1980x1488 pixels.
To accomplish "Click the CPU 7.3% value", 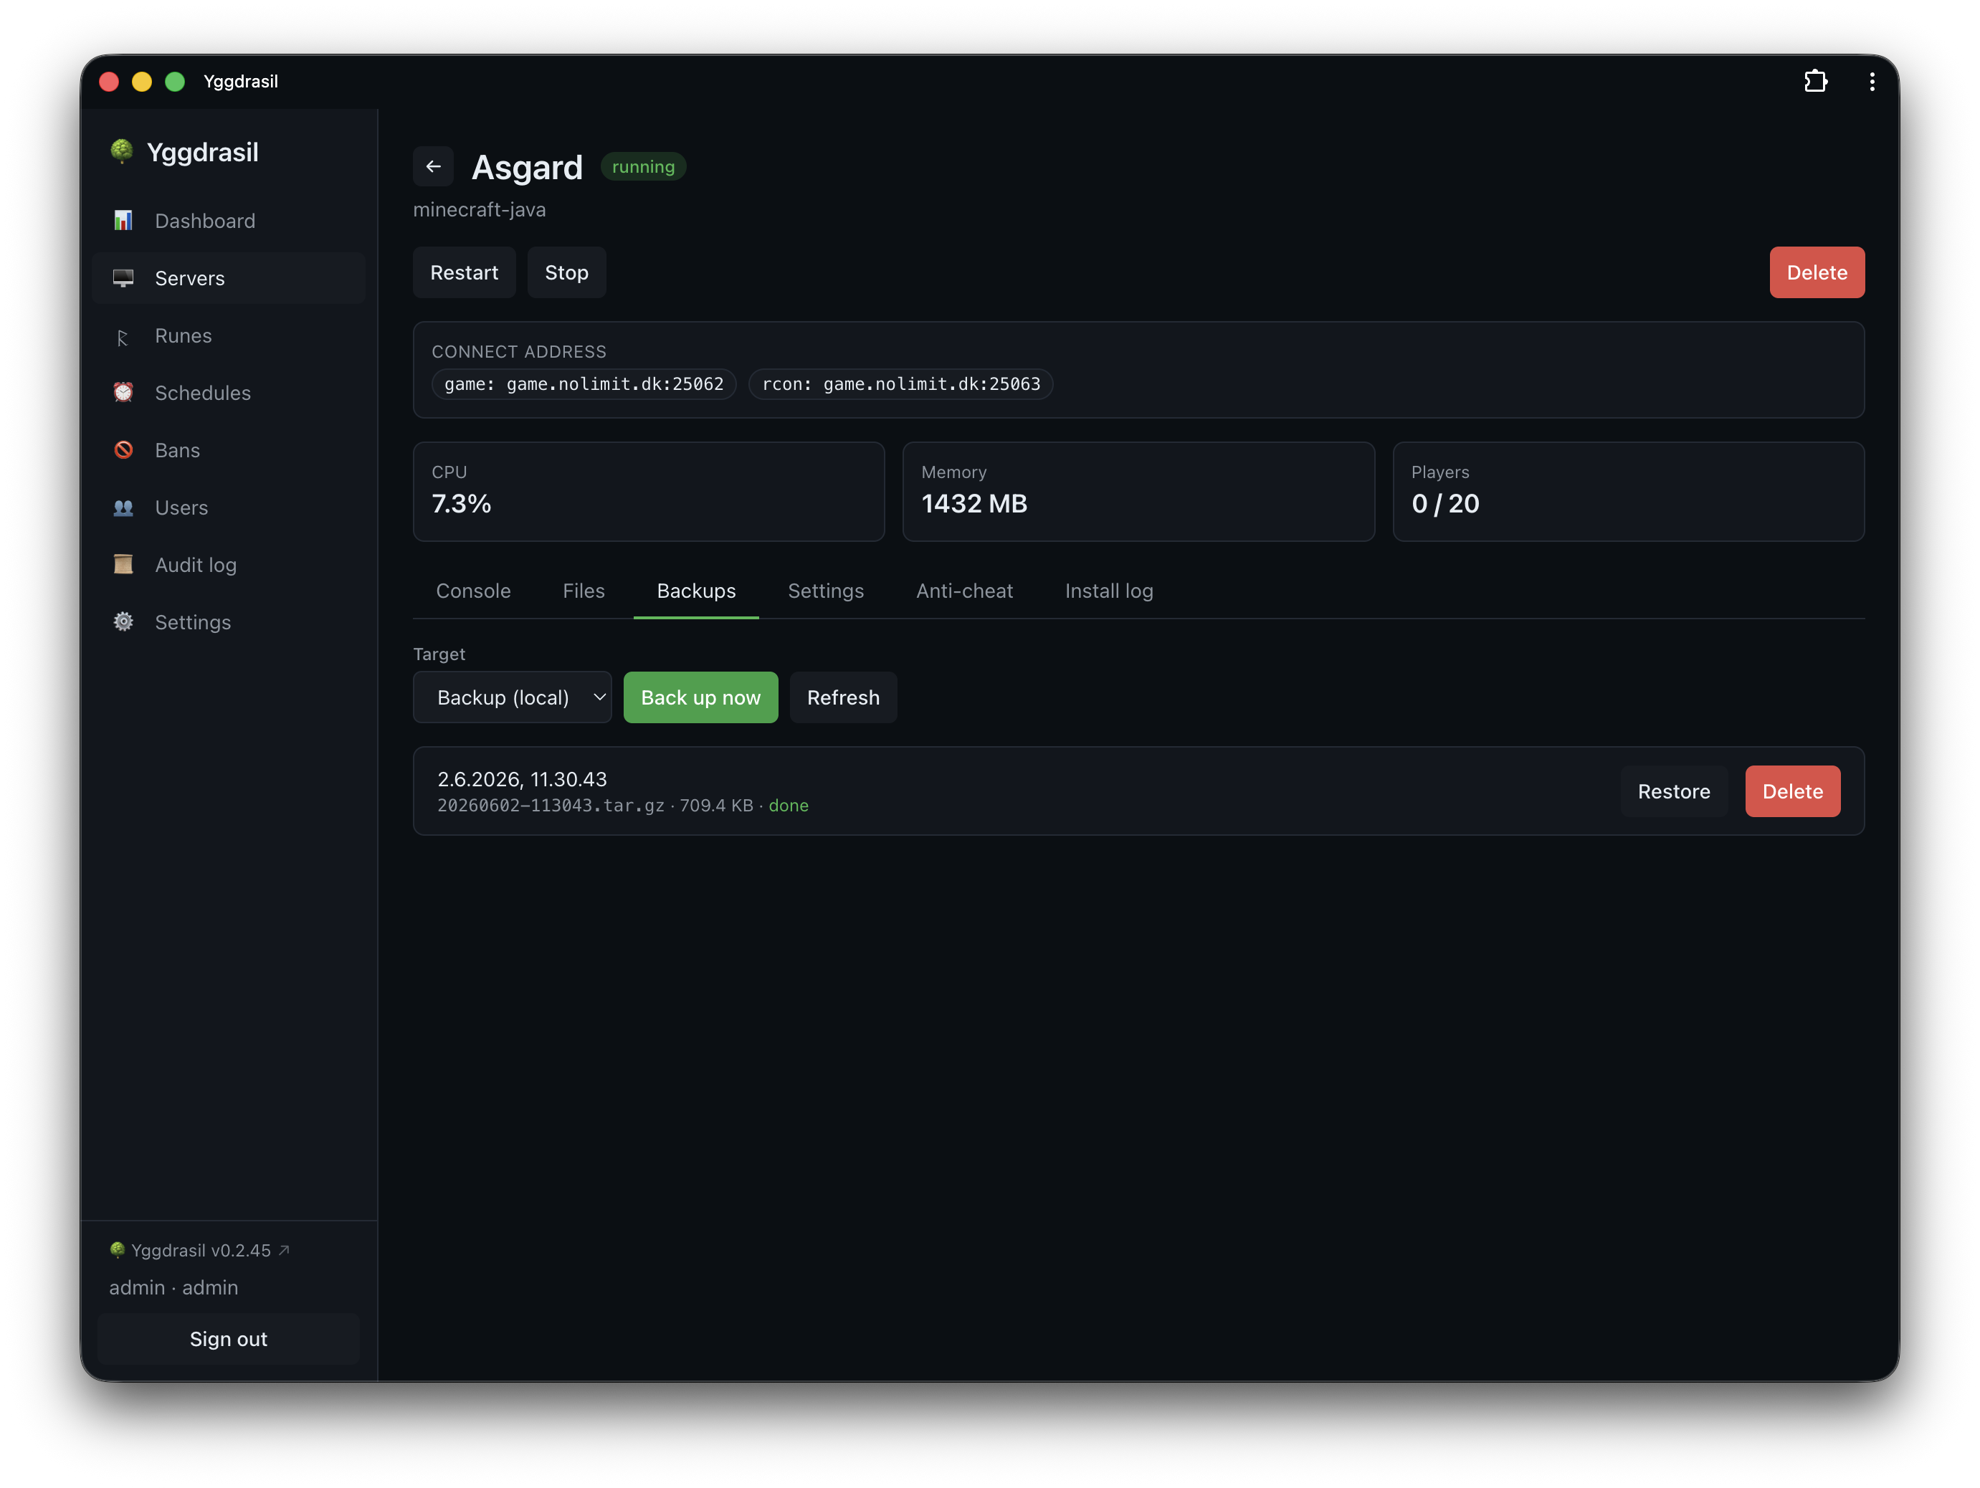I will (x=461, y=504).
